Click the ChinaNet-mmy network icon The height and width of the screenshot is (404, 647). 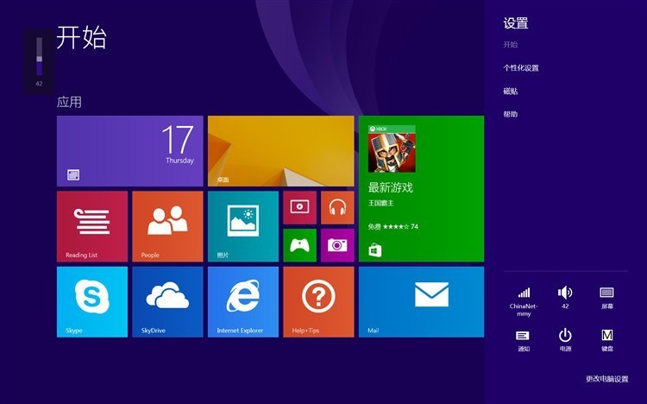click(524, 302)
